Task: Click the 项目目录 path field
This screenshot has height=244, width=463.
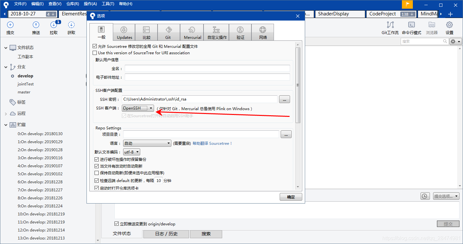Action: point(201,134)
